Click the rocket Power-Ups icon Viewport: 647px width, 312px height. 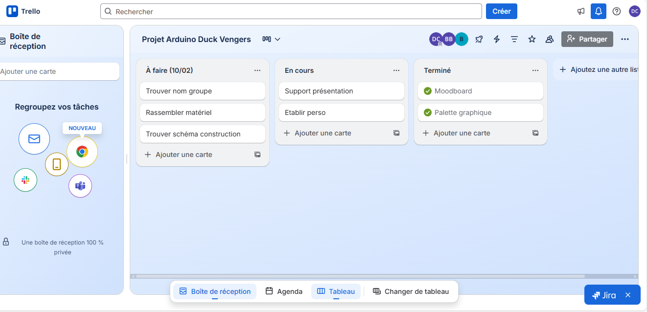click(479, 39)
